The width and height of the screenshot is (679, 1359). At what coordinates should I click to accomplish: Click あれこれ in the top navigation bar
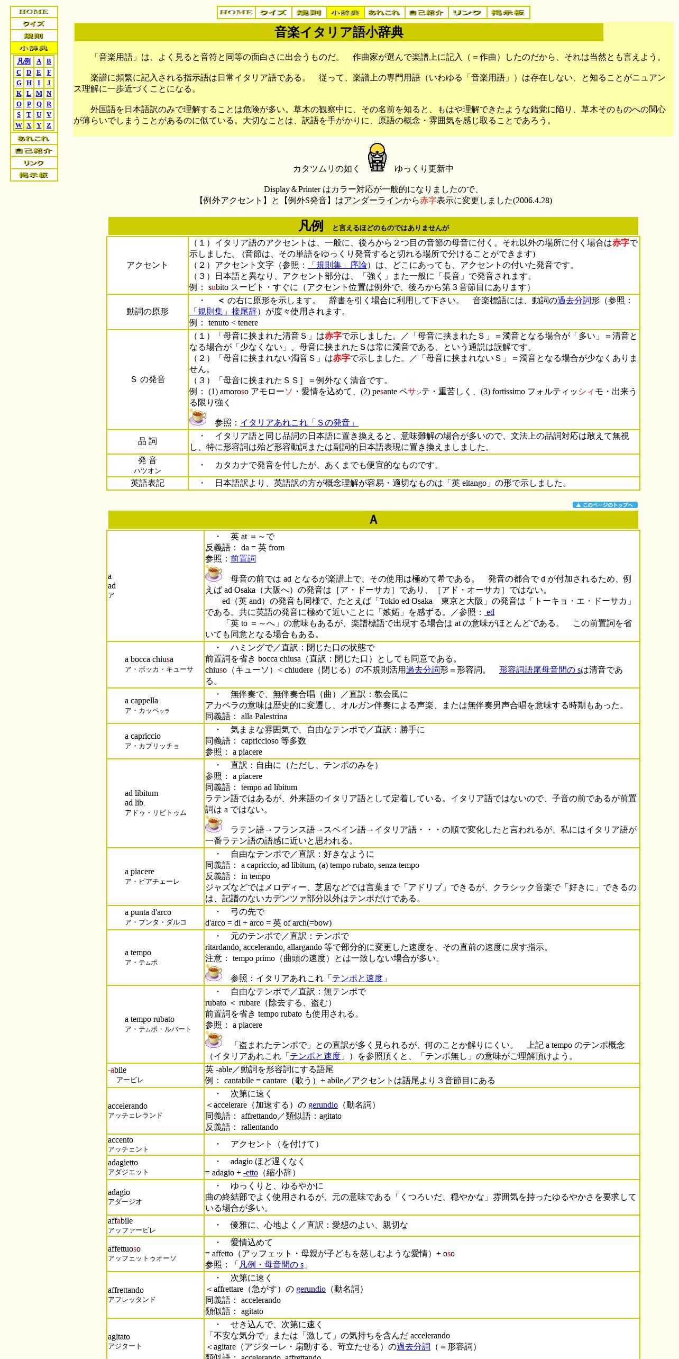pyautogui.click(x=384, y=13)
